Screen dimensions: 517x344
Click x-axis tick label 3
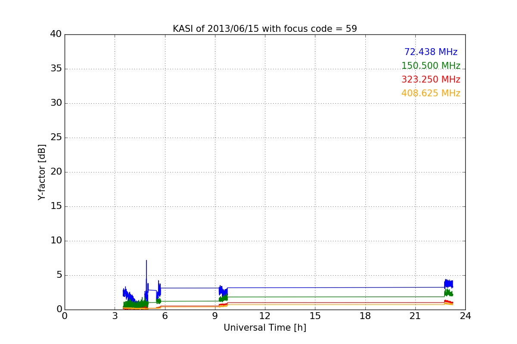tap(115, 316)
